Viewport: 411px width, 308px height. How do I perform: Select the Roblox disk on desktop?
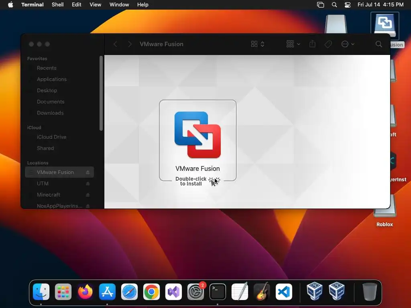click(385, 213)
